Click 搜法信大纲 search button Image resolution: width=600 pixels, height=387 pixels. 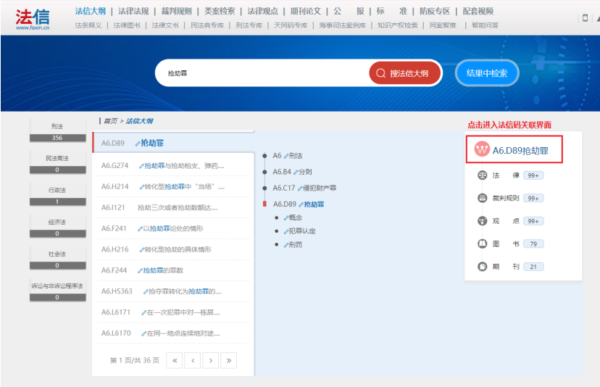click(x=405, y=73)
